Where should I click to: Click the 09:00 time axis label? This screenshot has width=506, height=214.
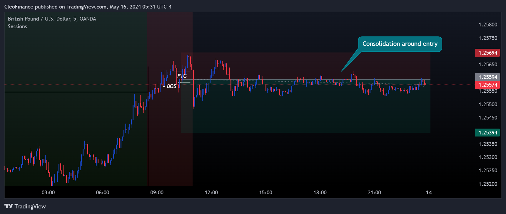[x=157, y=193]
